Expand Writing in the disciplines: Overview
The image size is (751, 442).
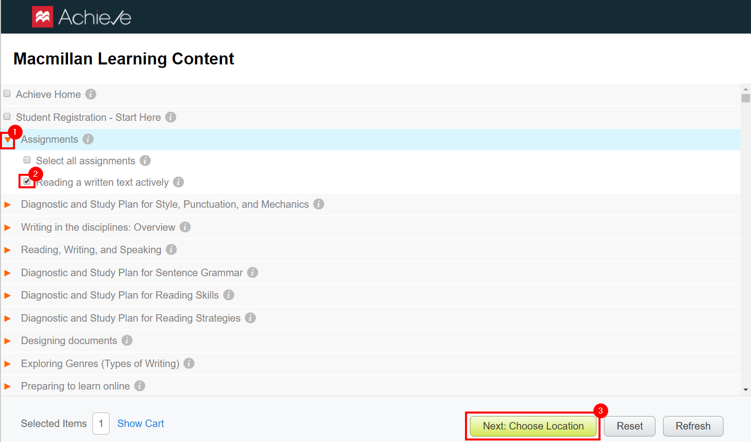tap(8, 227)
